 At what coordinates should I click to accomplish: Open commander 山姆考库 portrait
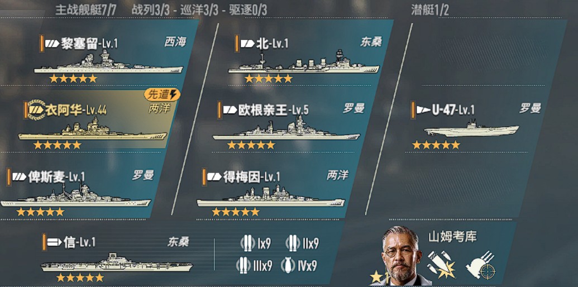401,255
